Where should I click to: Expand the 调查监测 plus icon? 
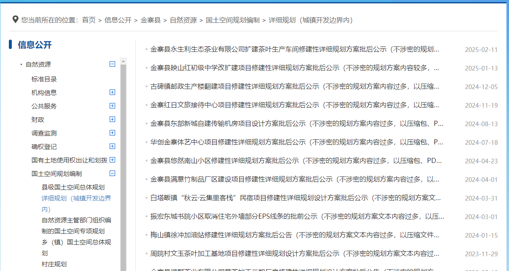point(112,133)
